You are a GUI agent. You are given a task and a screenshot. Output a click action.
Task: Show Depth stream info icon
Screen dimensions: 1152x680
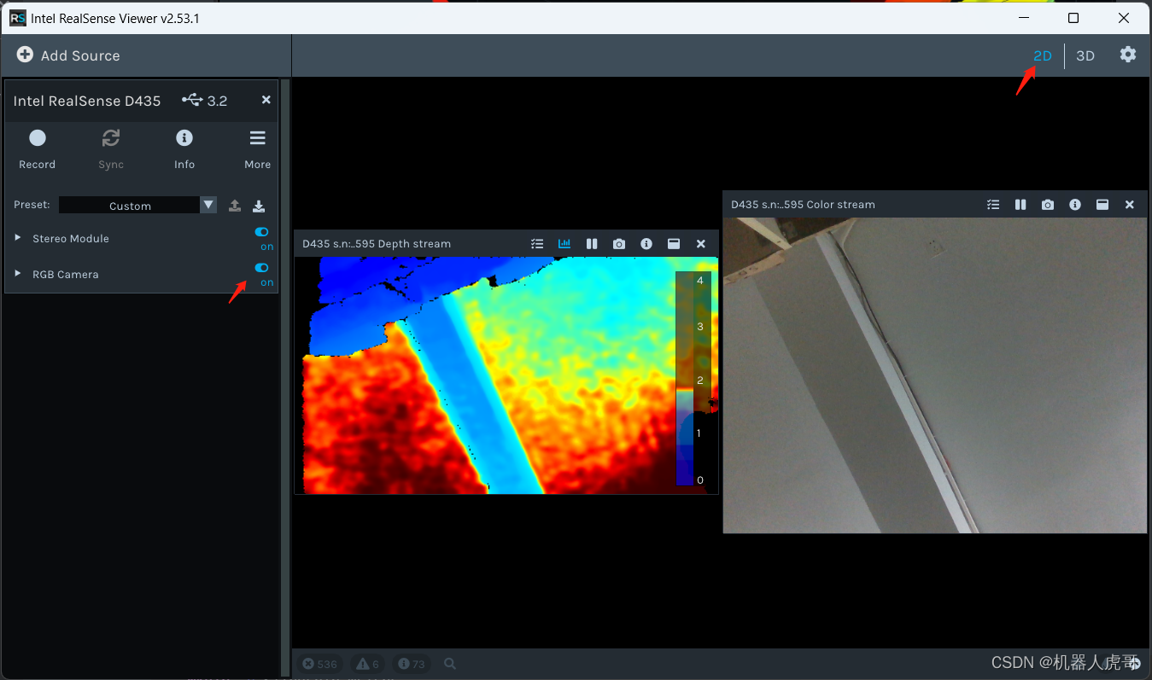click(646, 244)
